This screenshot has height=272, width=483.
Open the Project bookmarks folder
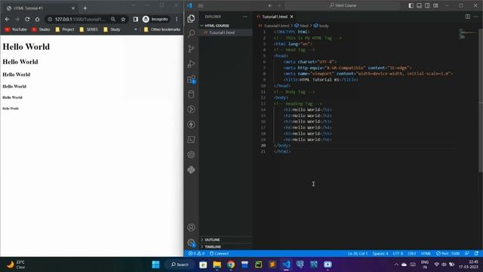tap(65, 29)
